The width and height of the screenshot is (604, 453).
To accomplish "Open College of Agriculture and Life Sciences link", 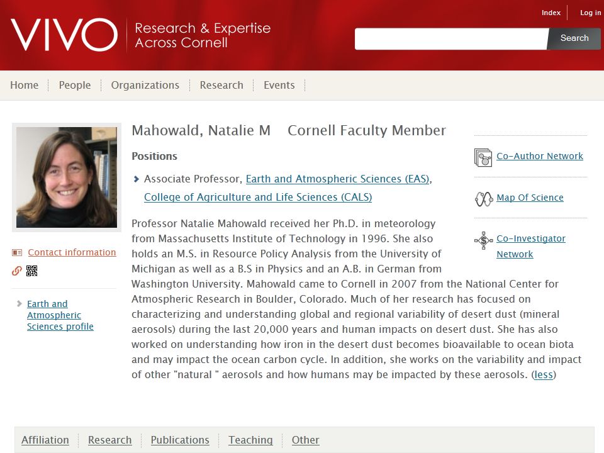I will [x=258, y=197].
